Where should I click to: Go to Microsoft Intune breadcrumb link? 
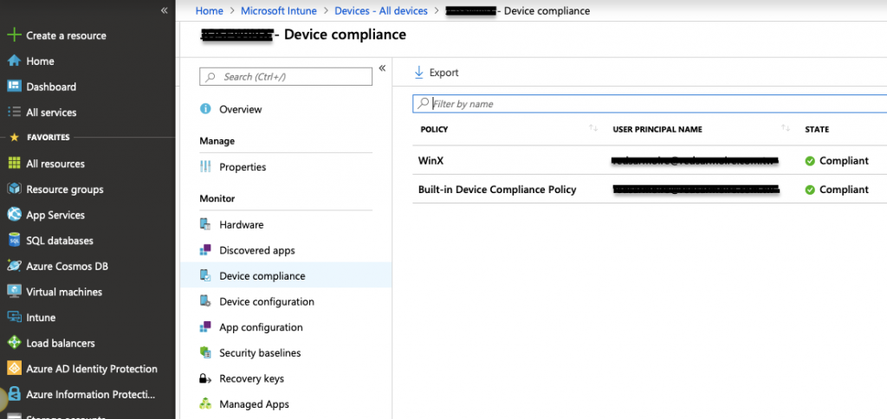coord(279,10)
